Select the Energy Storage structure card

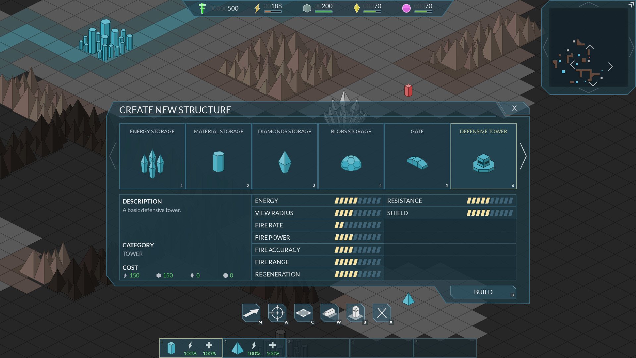pos(152,156)
